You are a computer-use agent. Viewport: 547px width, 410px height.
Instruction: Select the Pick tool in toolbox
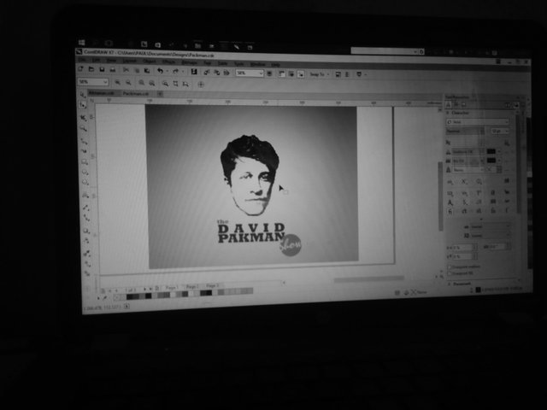point(82,95)
